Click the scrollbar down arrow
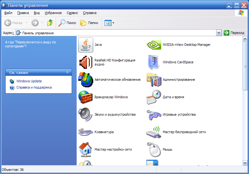This screenshot has height=174, width=249. point(245,163)
